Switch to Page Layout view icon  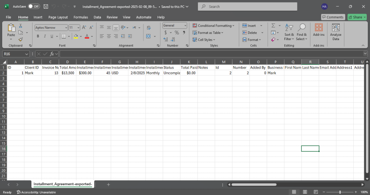[305, 192]
